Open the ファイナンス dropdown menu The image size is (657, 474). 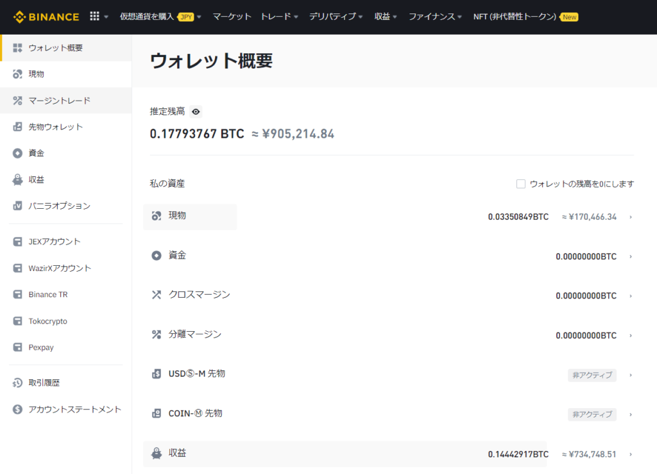click(x=435, y=17)
